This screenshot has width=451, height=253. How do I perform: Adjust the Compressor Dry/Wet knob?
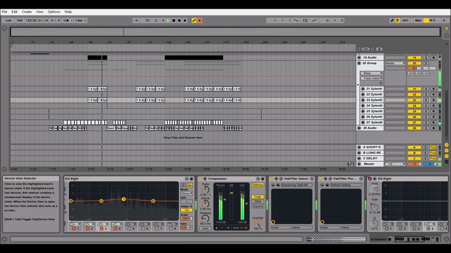pos(258,223)
